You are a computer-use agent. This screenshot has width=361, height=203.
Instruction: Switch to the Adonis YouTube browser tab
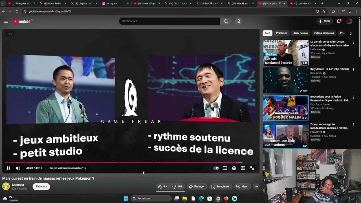[x=146, y=3]
